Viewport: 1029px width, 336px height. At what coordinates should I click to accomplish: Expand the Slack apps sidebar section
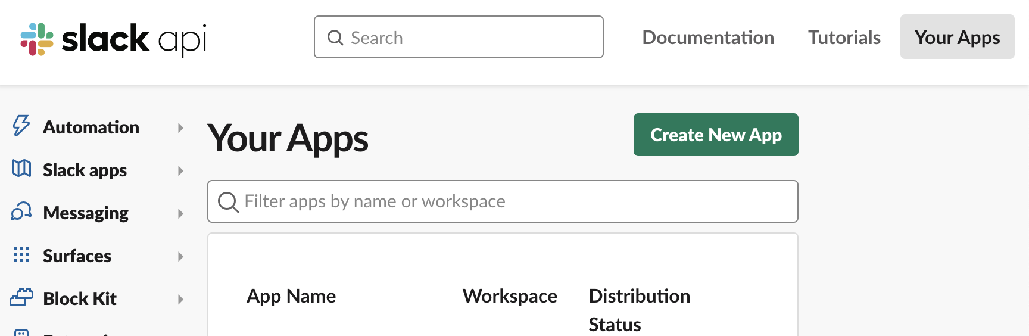[180, 170]
